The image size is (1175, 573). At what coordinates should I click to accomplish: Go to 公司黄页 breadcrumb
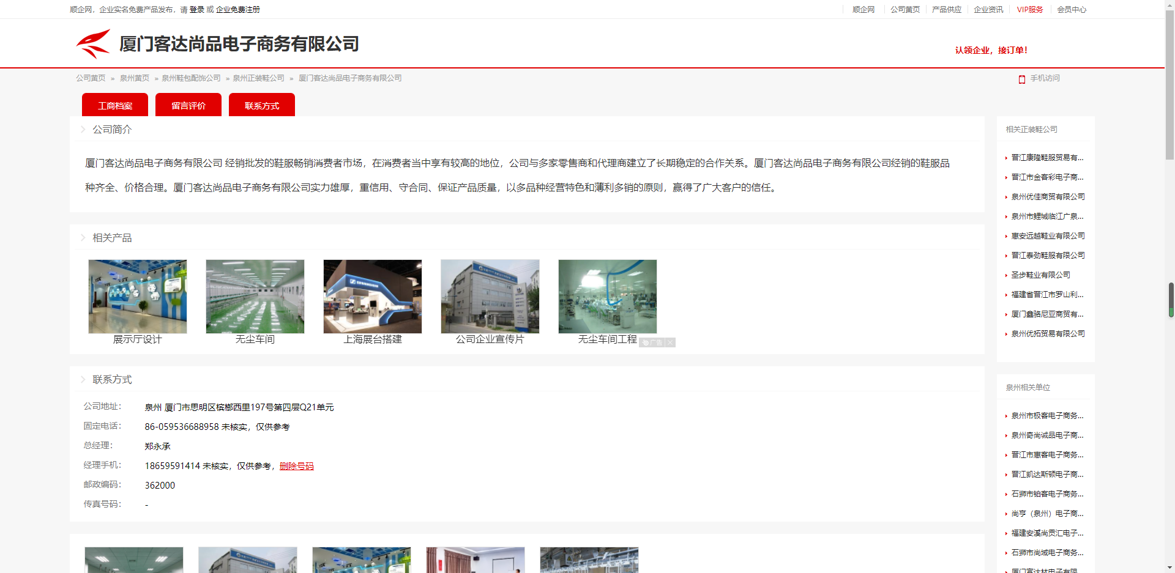click(91, 78)
